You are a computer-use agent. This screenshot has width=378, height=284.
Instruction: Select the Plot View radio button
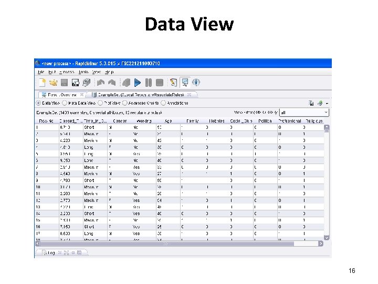point(100,103)
